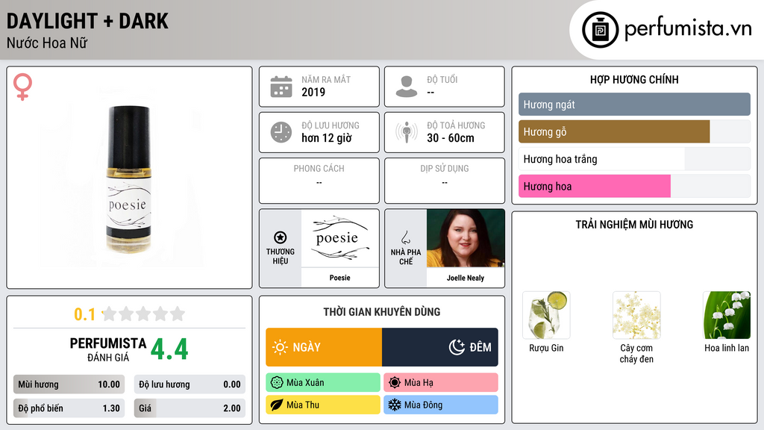Click the pink female gender symbol
Screen dimensions: 764x430
pyautogui.click(x=22, y=87)
